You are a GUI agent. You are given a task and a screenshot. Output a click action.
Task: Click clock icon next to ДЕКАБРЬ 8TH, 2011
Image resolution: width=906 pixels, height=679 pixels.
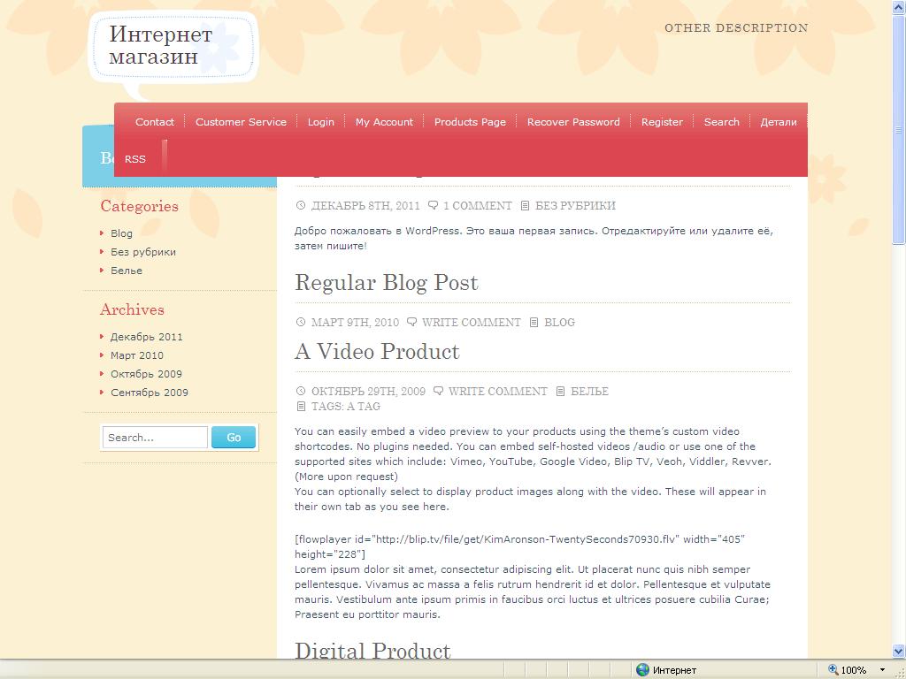[301, 205]
